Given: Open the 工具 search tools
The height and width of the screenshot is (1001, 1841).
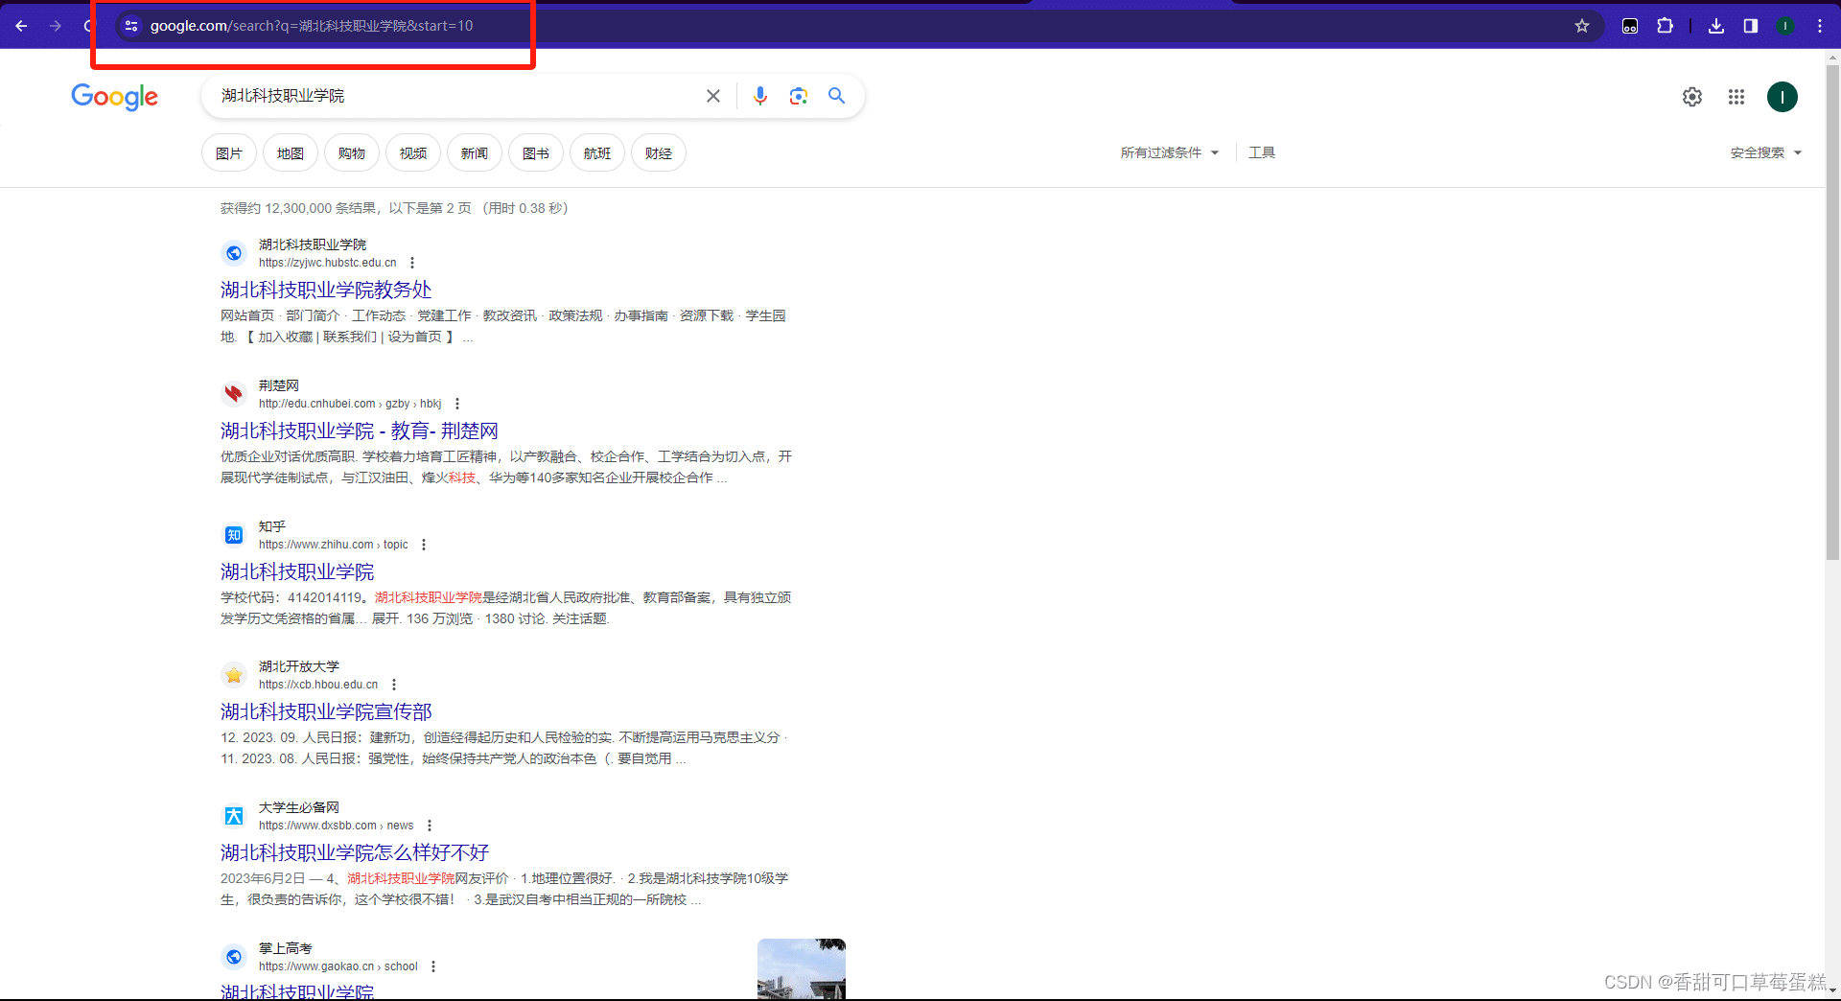Looking at the screenshot, I should [x=1262, y=152].
